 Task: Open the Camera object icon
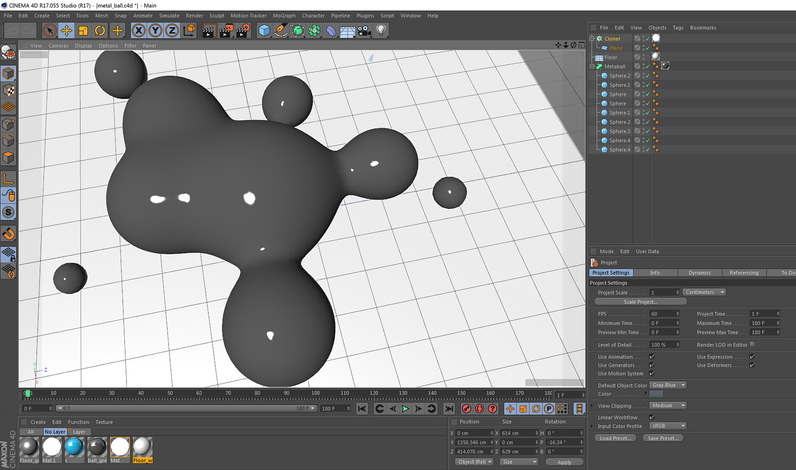point(364,31)
